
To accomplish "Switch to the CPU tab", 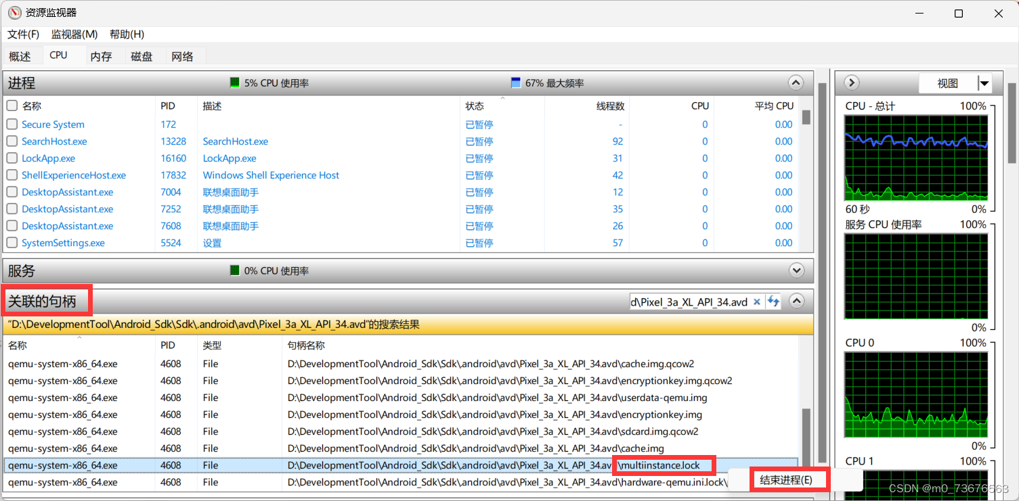I will coord(59,55).
